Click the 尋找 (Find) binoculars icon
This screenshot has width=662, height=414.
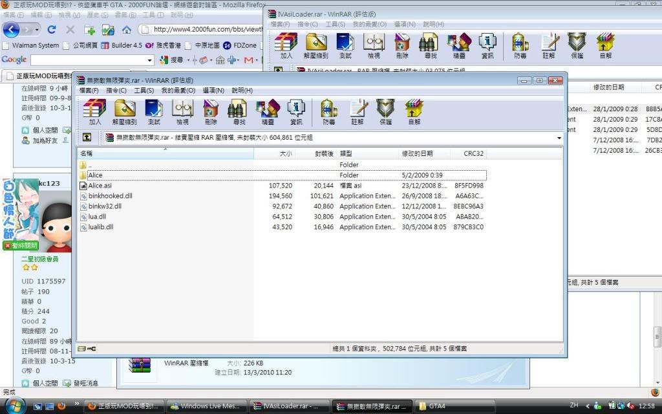coord(239,112)
